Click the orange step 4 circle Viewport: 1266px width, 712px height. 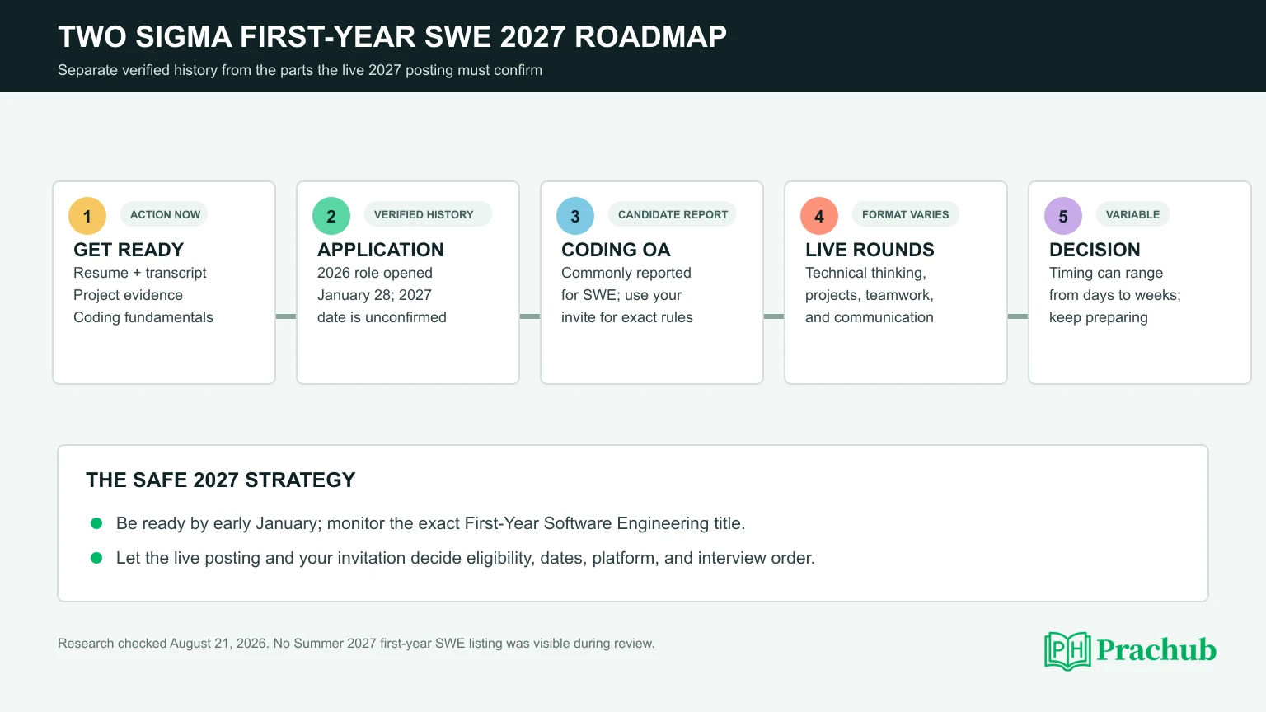[819, 216]
